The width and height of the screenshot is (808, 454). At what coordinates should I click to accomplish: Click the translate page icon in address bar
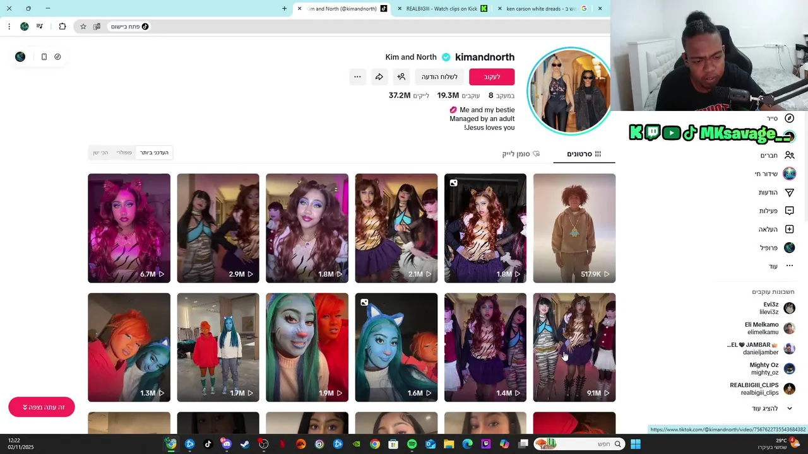97,26
